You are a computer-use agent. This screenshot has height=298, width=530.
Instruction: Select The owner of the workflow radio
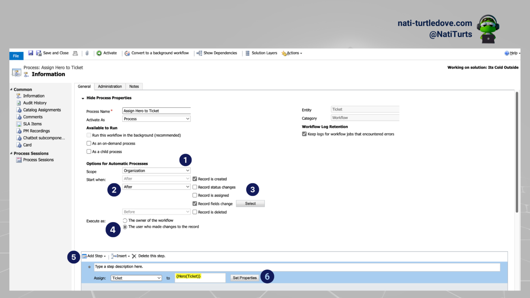click(x=125, y=220)
